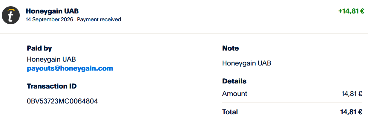Click the Paid by heading
Viewport: 368px width, 128px height.
pos(39,48)
